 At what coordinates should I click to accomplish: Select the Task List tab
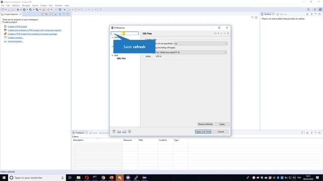point(282,14)
